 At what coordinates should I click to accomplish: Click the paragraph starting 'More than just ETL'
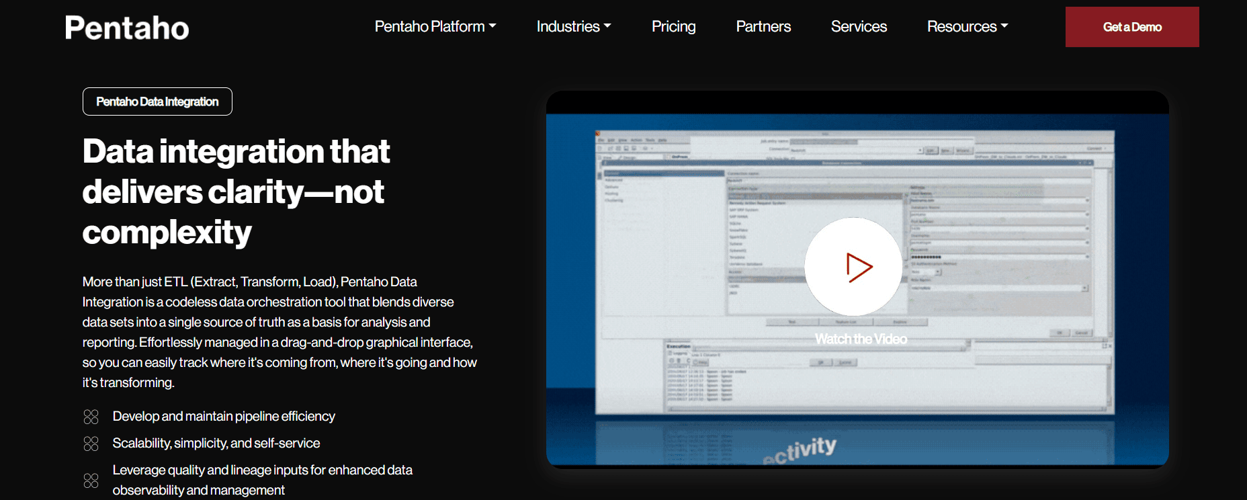point(279,332)
